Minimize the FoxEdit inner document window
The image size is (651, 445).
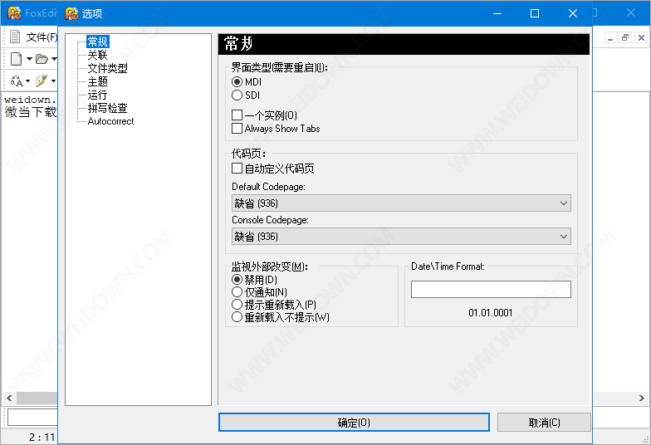pos(609,38)
